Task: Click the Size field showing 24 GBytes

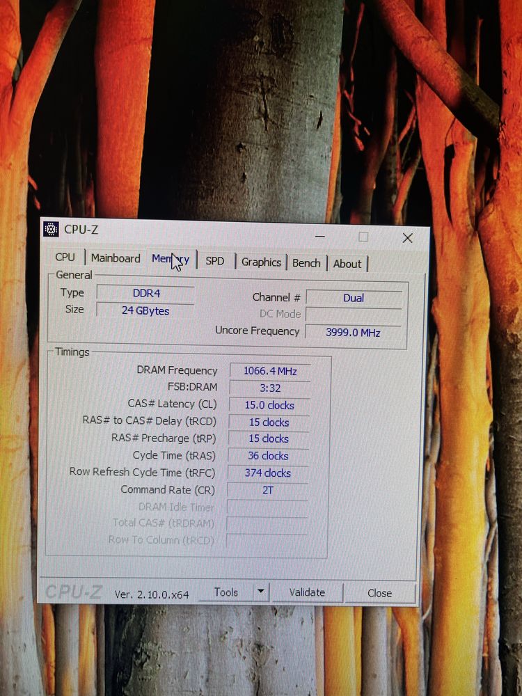Action: point(145,310)
